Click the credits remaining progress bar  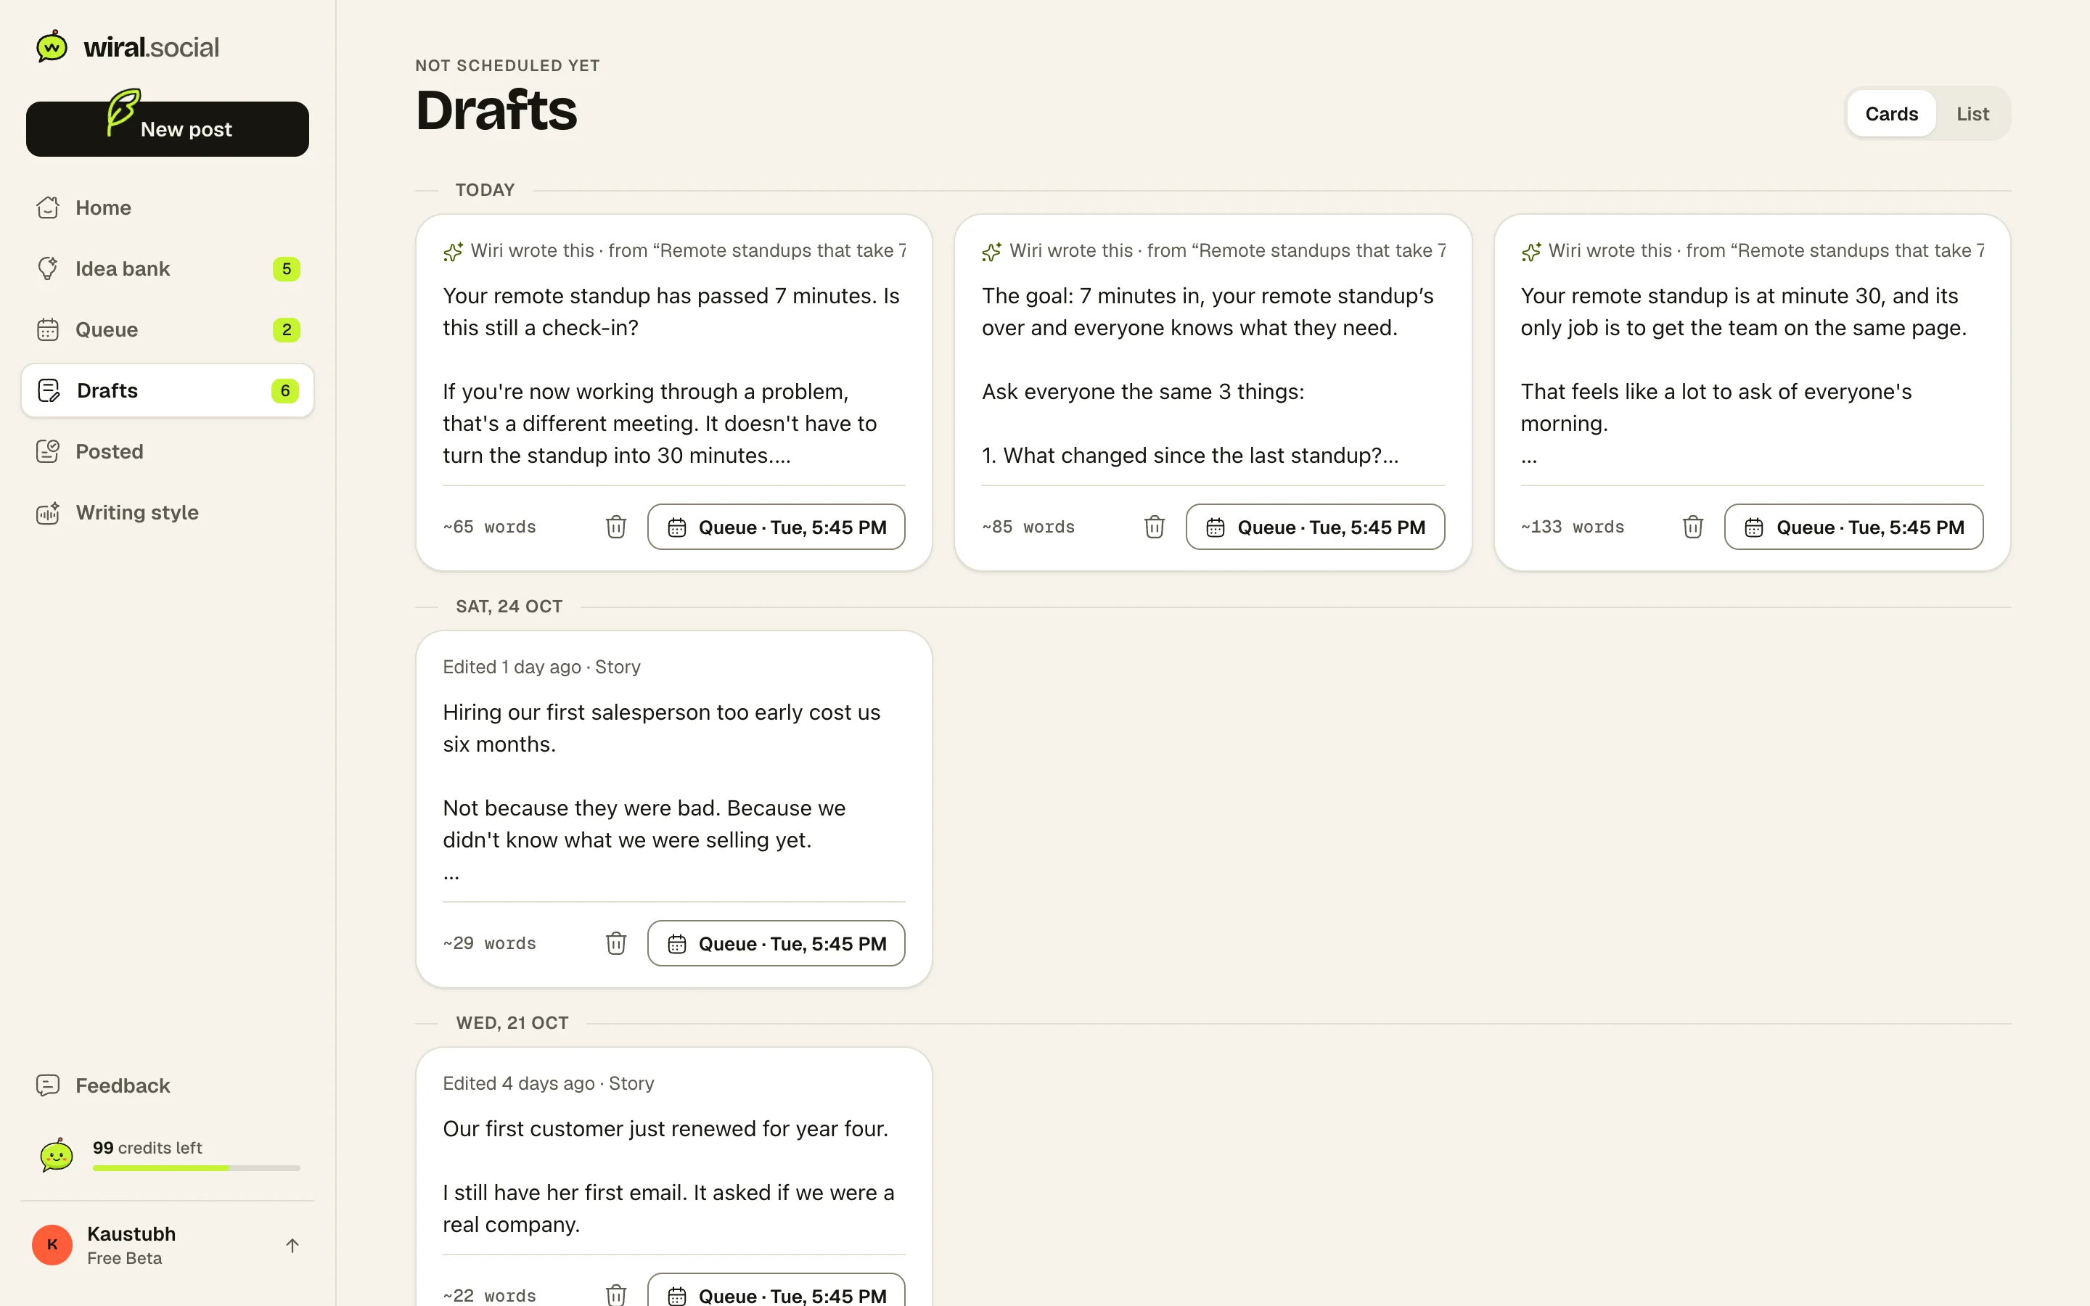(x=197, y=1168)
